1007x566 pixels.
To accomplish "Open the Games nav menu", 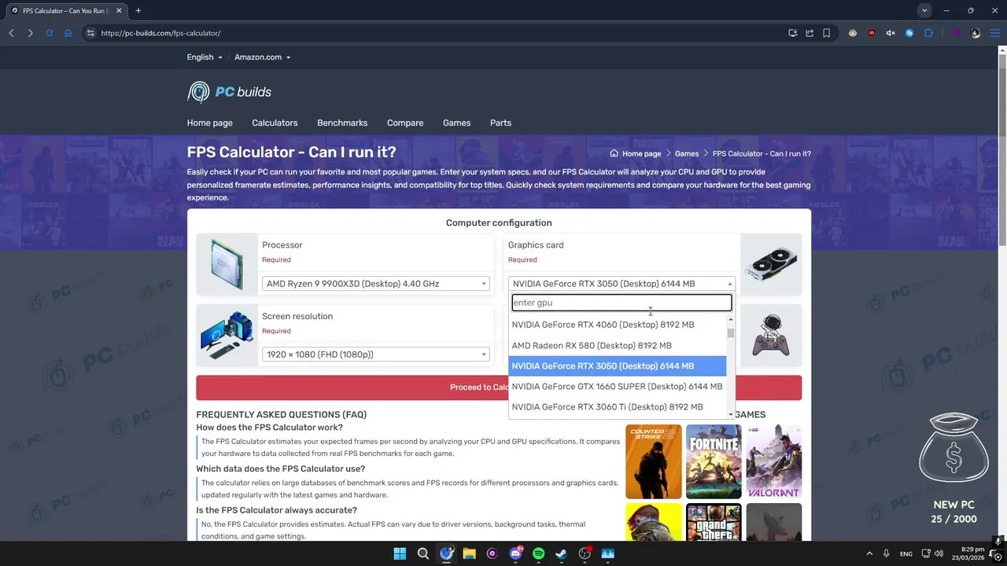I will (456, 123).
